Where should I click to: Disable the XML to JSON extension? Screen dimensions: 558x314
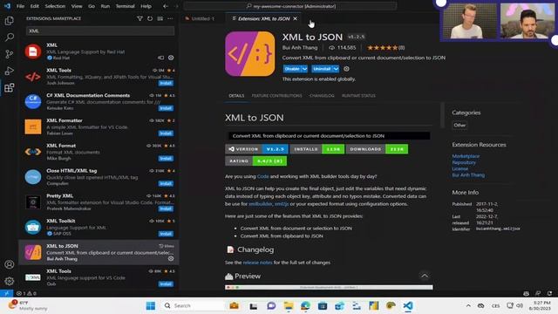click(292, 69)
